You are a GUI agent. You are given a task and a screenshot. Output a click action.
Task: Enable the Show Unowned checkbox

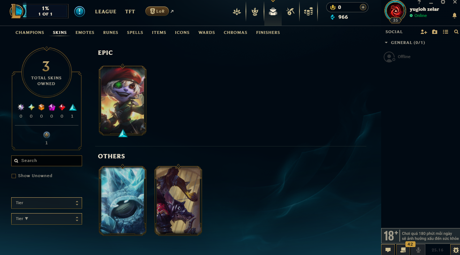coord(14,176)
